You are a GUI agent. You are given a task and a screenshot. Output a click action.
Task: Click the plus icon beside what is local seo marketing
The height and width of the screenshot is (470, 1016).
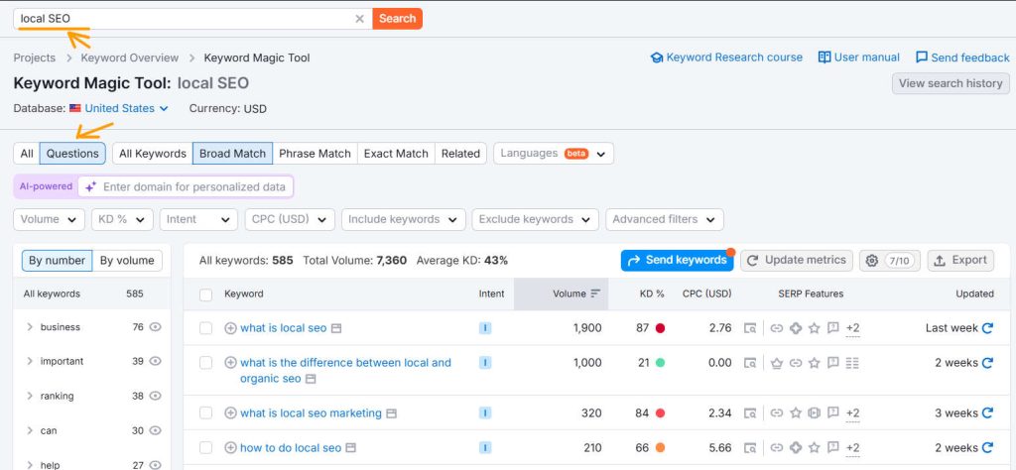230,413
